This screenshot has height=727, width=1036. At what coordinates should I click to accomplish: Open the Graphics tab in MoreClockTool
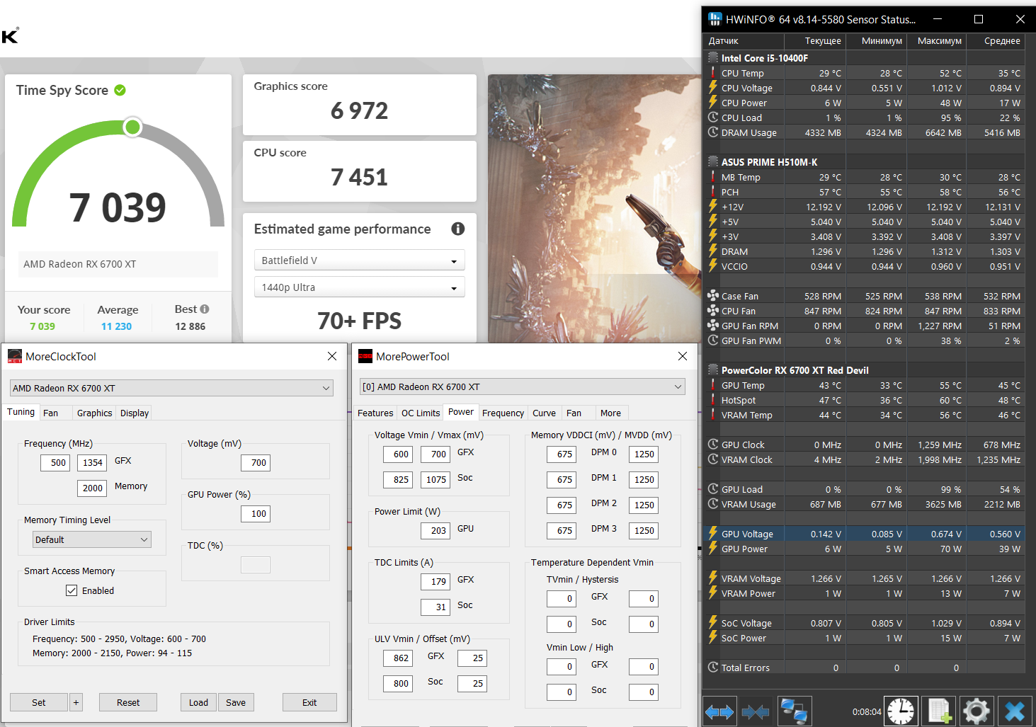click(94, 413)
